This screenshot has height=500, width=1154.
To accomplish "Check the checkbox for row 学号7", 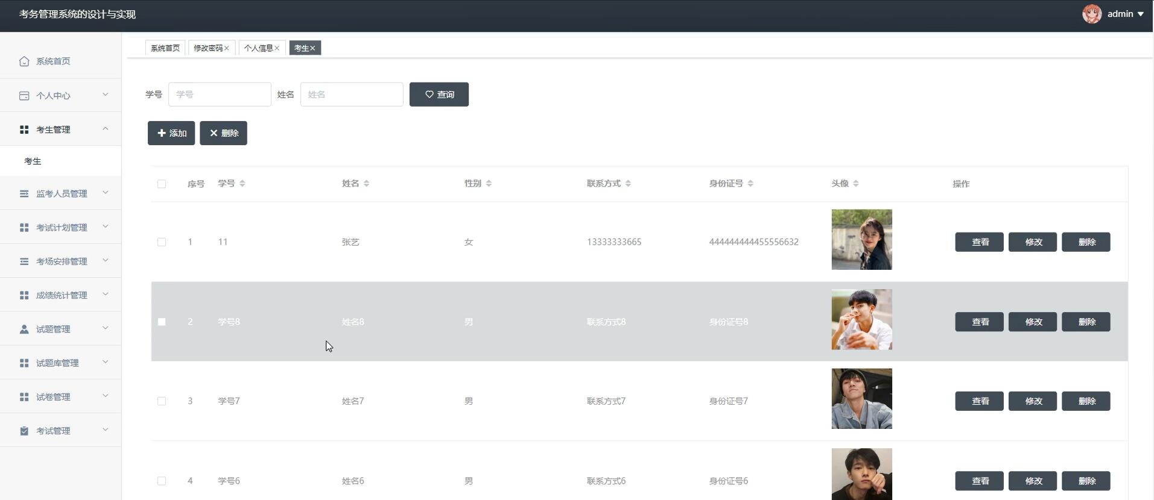I will click(162, 401).
